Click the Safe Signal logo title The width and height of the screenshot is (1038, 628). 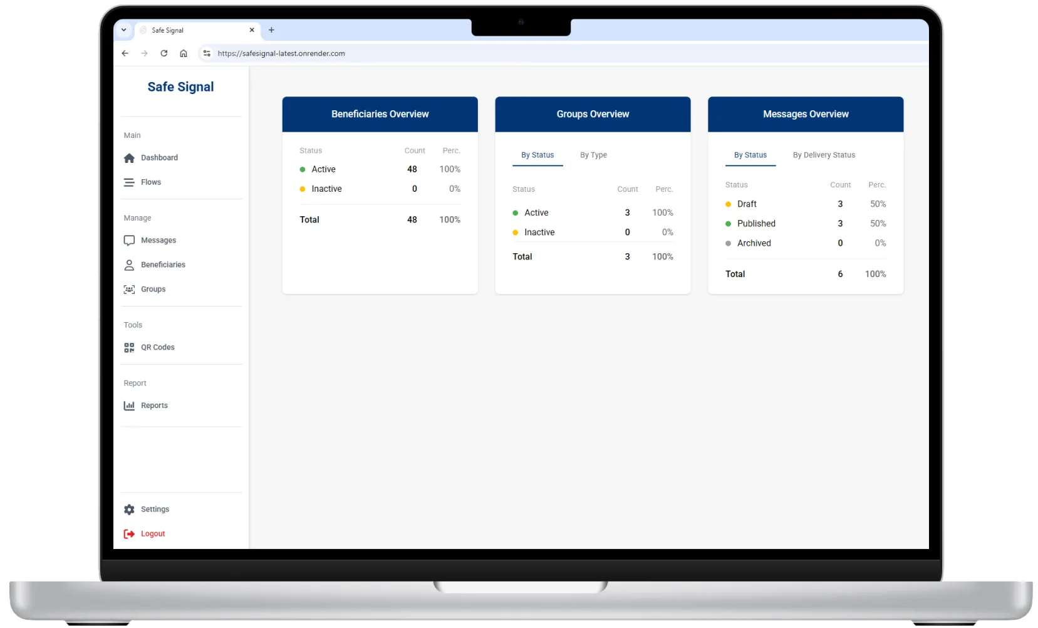(x=180, y=87)
